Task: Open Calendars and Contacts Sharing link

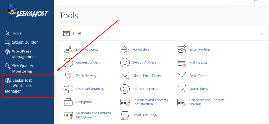Action: click(x=207, y=102)
